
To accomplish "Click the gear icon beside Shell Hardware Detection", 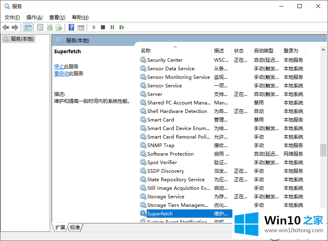I will pyautogui.click(x=143, y=111).
